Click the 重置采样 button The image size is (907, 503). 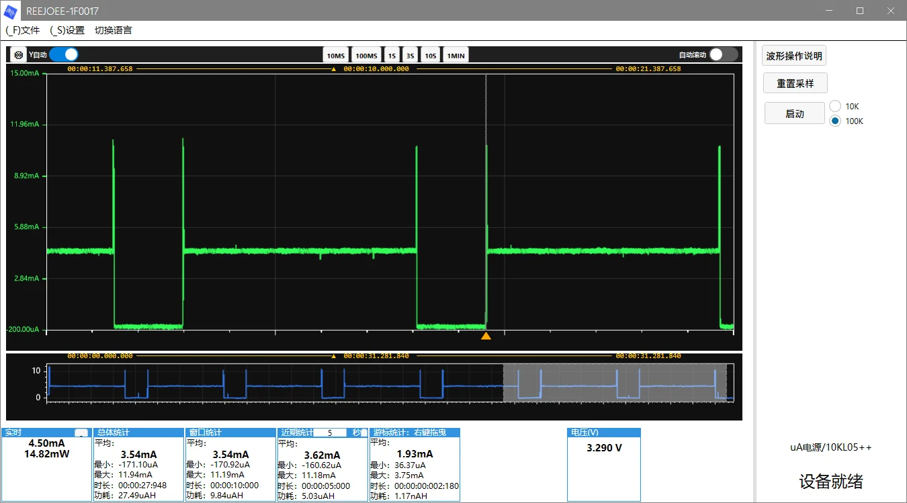795,83
